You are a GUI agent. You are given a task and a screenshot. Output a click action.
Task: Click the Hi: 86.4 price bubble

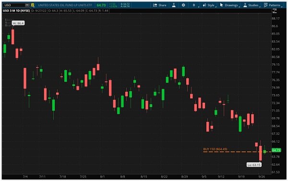coord(18,23)
